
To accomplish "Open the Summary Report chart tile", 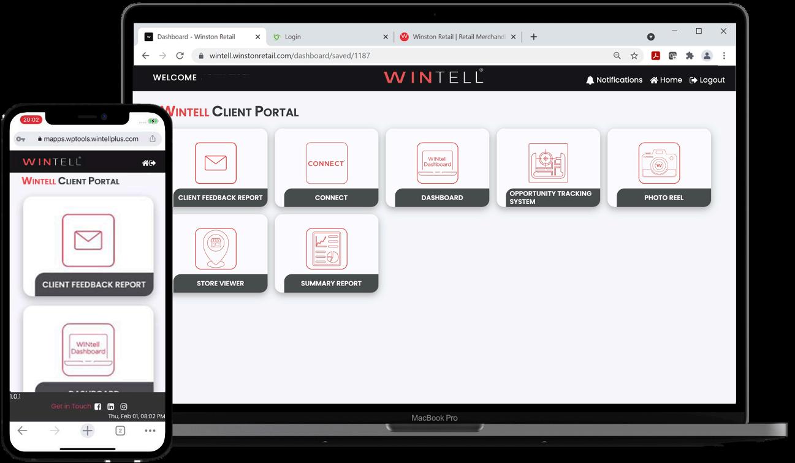I will (x=327, y=254).
